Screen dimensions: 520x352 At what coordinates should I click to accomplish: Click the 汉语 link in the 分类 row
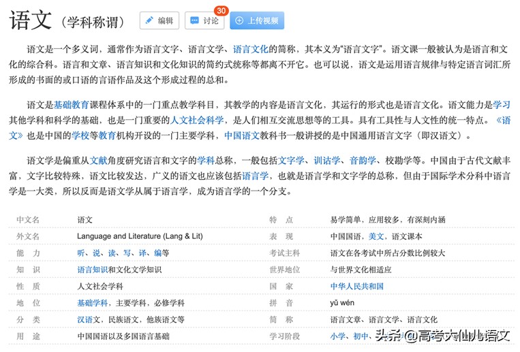click(x=85, y=320)
